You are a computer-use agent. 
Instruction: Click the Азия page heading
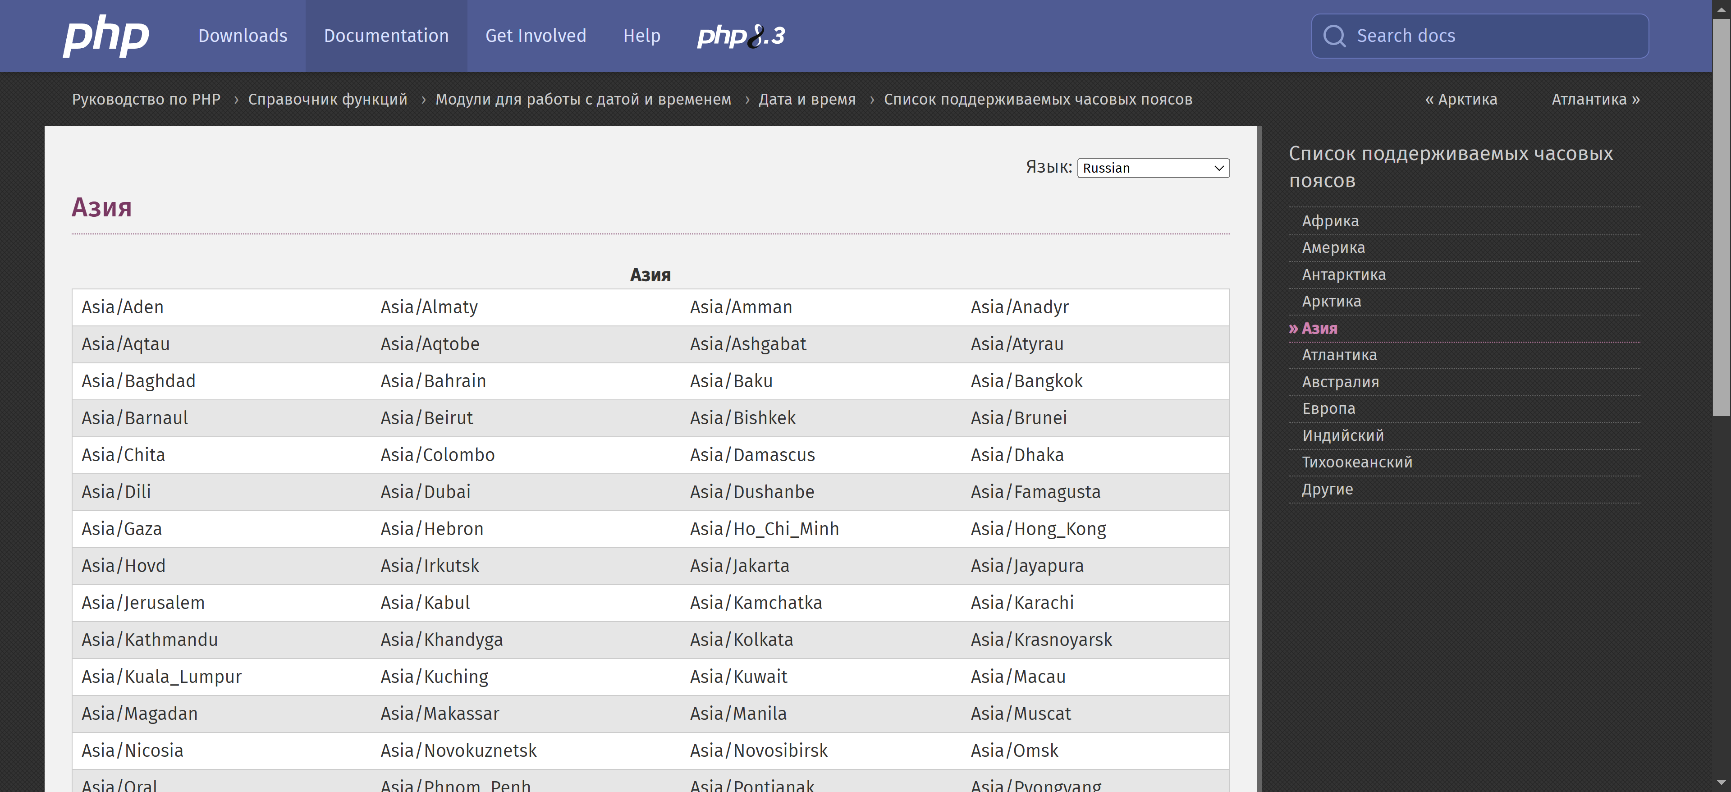tap(101, 207)
